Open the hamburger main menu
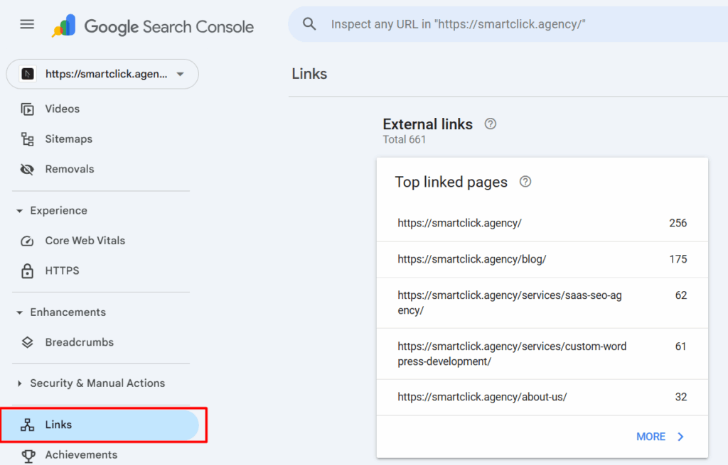The width and height of the screenshot is (728, 465). coord(27,24)
